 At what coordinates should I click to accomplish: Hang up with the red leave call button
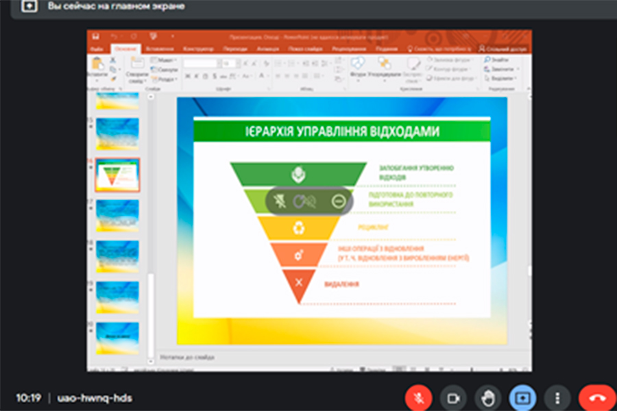tap(597, 398)
